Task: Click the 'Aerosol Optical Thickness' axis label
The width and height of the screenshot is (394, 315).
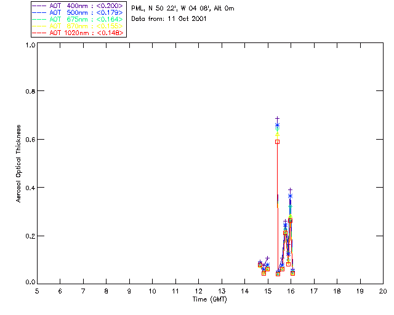Action: (x=18, y=164)
